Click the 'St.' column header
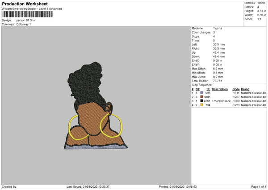Viewport: 268px width, 190px height. click(208, 89)
